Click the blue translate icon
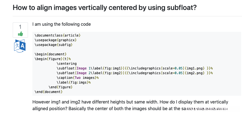This screenshot has width=242, height=114. coord(20,46)
